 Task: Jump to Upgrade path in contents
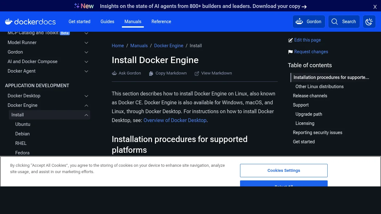[309, 114]
